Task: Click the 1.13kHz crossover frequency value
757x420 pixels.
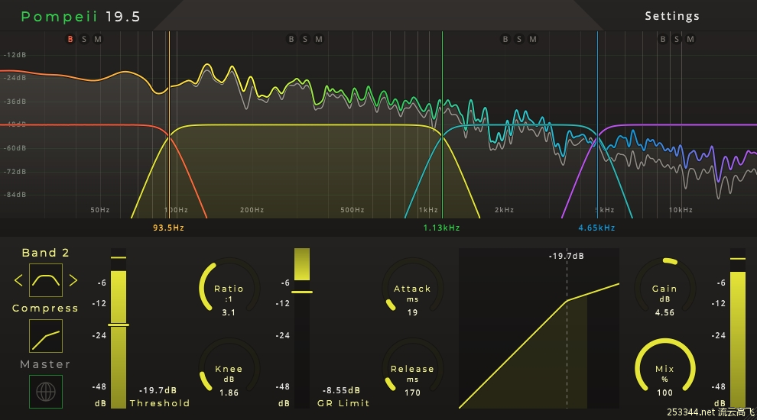Action: pos(441,228)
